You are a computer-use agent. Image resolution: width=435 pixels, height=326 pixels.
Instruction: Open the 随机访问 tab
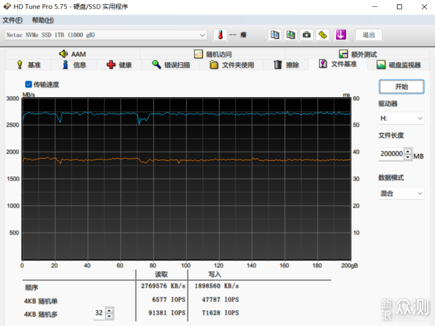pyautogui.click(x=213, y=54)
